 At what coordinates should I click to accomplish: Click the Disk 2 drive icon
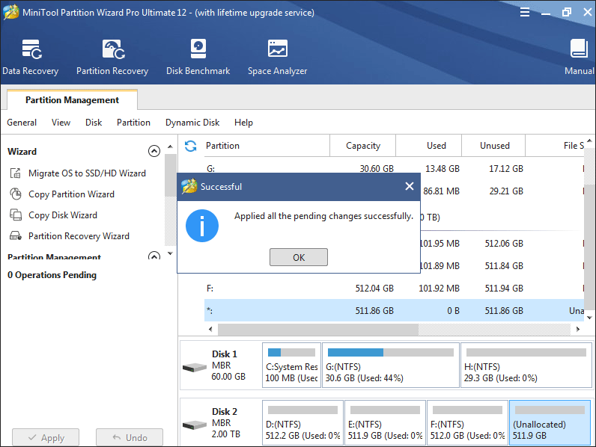pyautogui.click(x=194, y=425)
